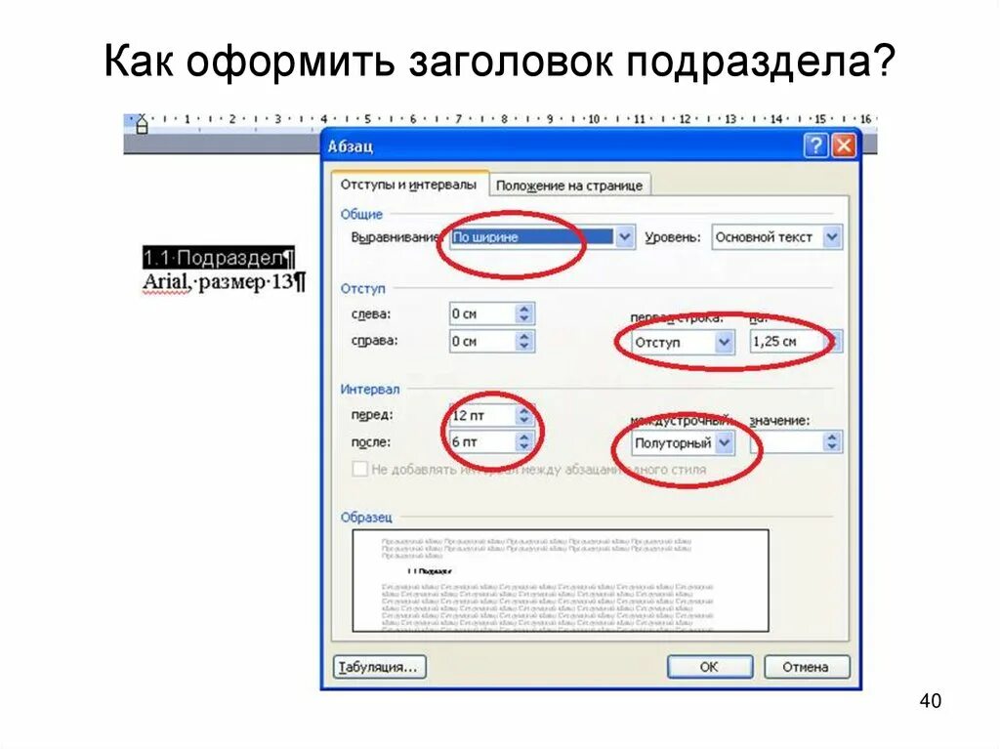Click the Абзац dialog title bar

click(x=562, y=146)
